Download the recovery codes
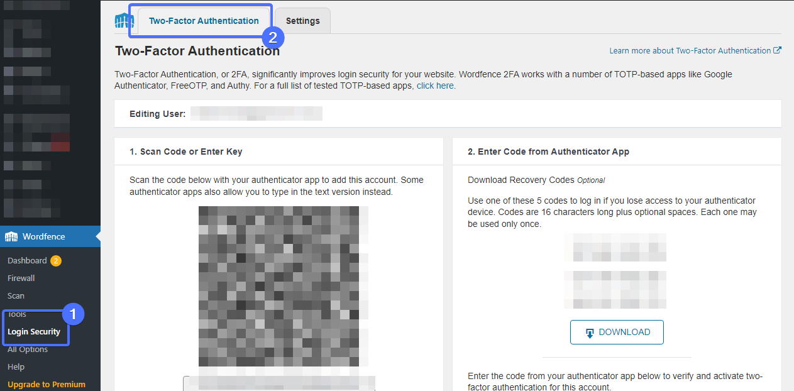Viewport: 794px width, 391px height. point(617,333)
